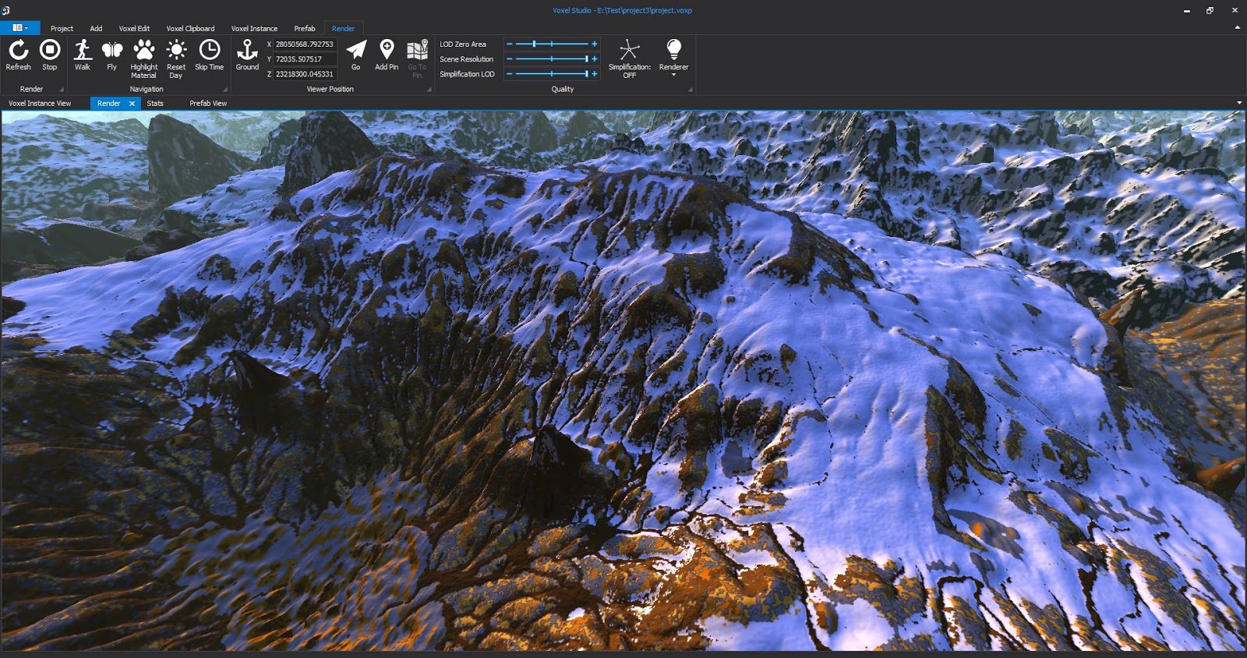Click the Reset Day sun icon
Screen dimensions: 1247x658
click(176, 50)
